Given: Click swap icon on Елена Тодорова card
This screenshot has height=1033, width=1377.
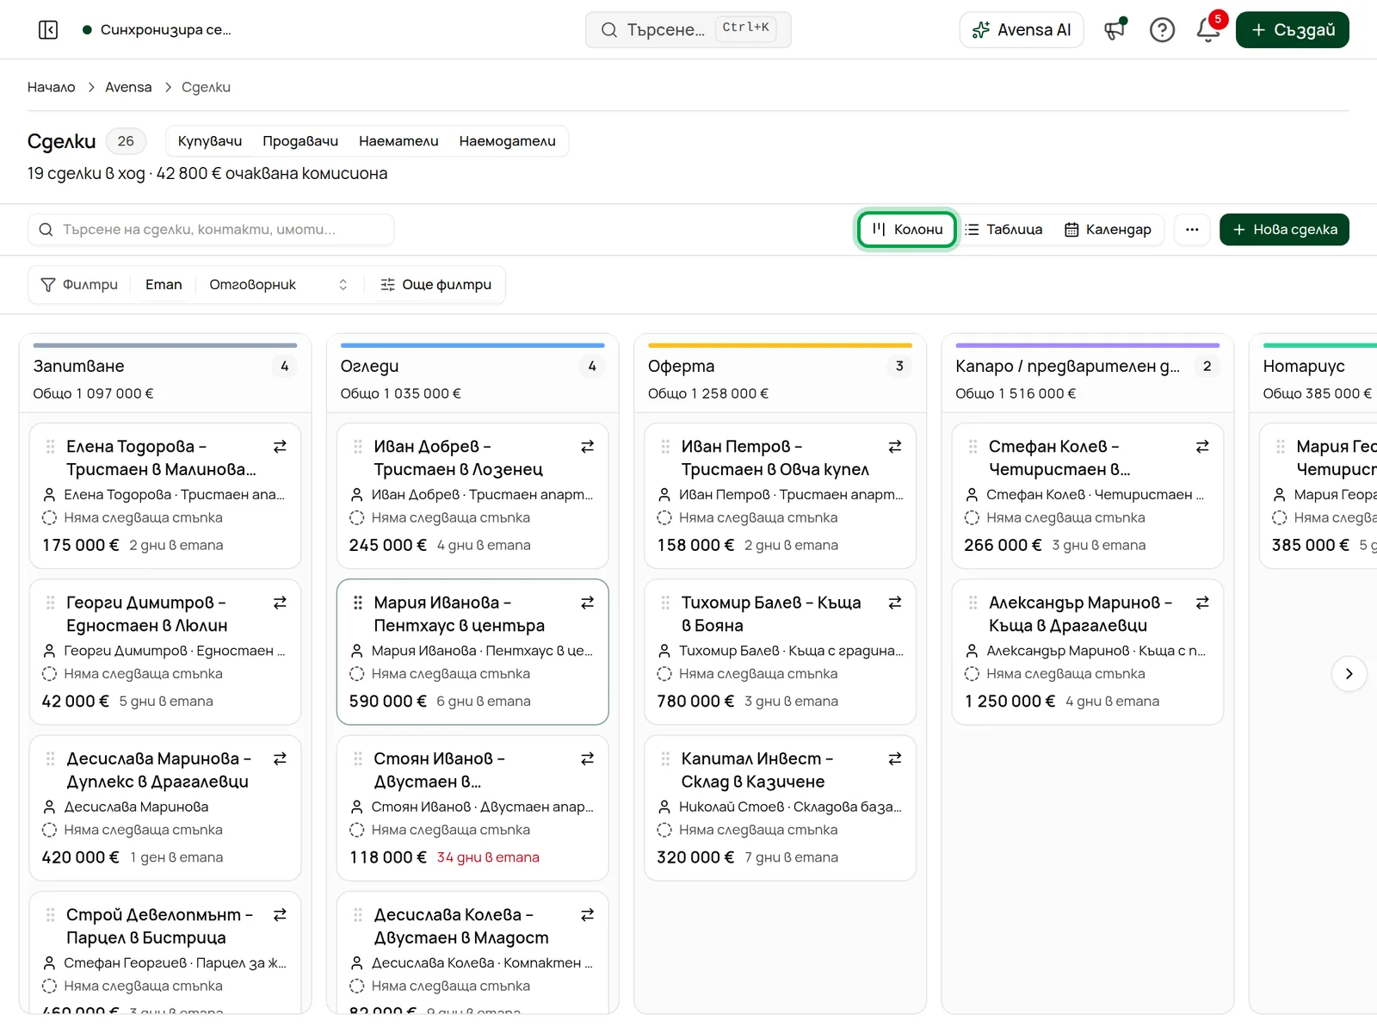Looking at the screenshot, I should click(280, 447).
